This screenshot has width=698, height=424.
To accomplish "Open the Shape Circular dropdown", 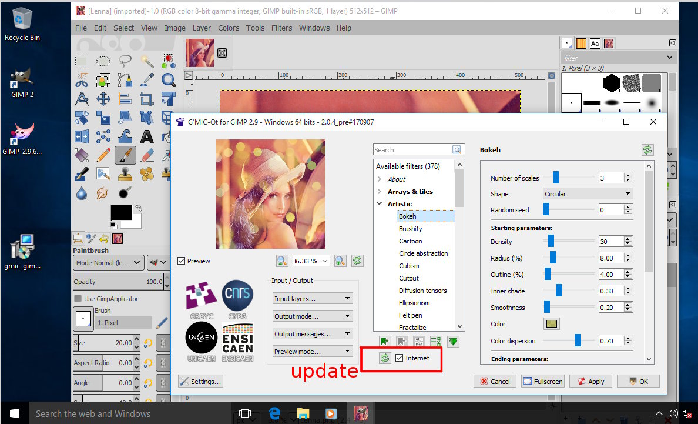I will 588,193.
